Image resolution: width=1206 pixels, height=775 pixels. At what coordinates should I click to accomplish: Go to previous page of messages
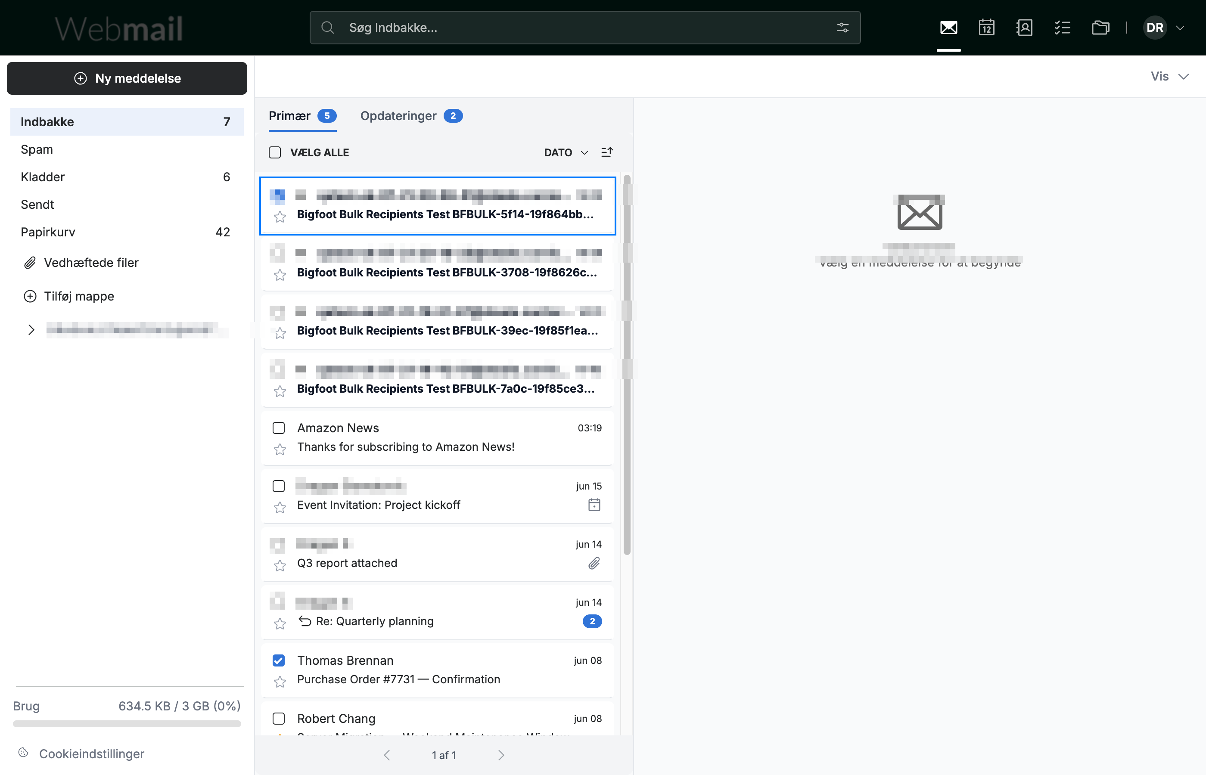click(386, 755)
